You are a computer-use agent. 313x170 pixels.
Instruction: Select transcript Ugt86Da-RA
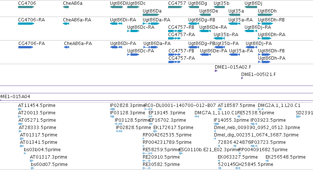[x=151, y=24]
